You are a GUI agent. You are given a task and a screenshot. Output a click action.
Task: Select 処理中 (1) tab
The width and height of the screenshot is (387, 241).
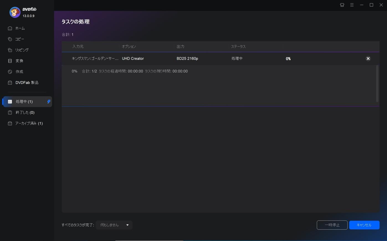[x=27, y=102]
